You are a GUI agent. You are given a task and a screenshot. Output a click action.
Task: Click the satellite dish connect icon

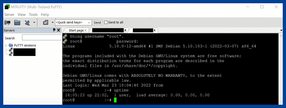(x=27, y=23)
